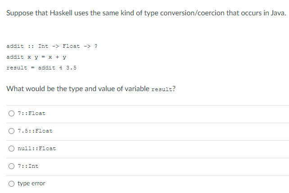Click the 7::Int answer label text

click(x=28, y=166)
